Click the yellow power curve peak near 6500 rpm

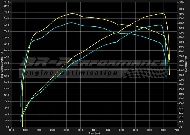163,13
